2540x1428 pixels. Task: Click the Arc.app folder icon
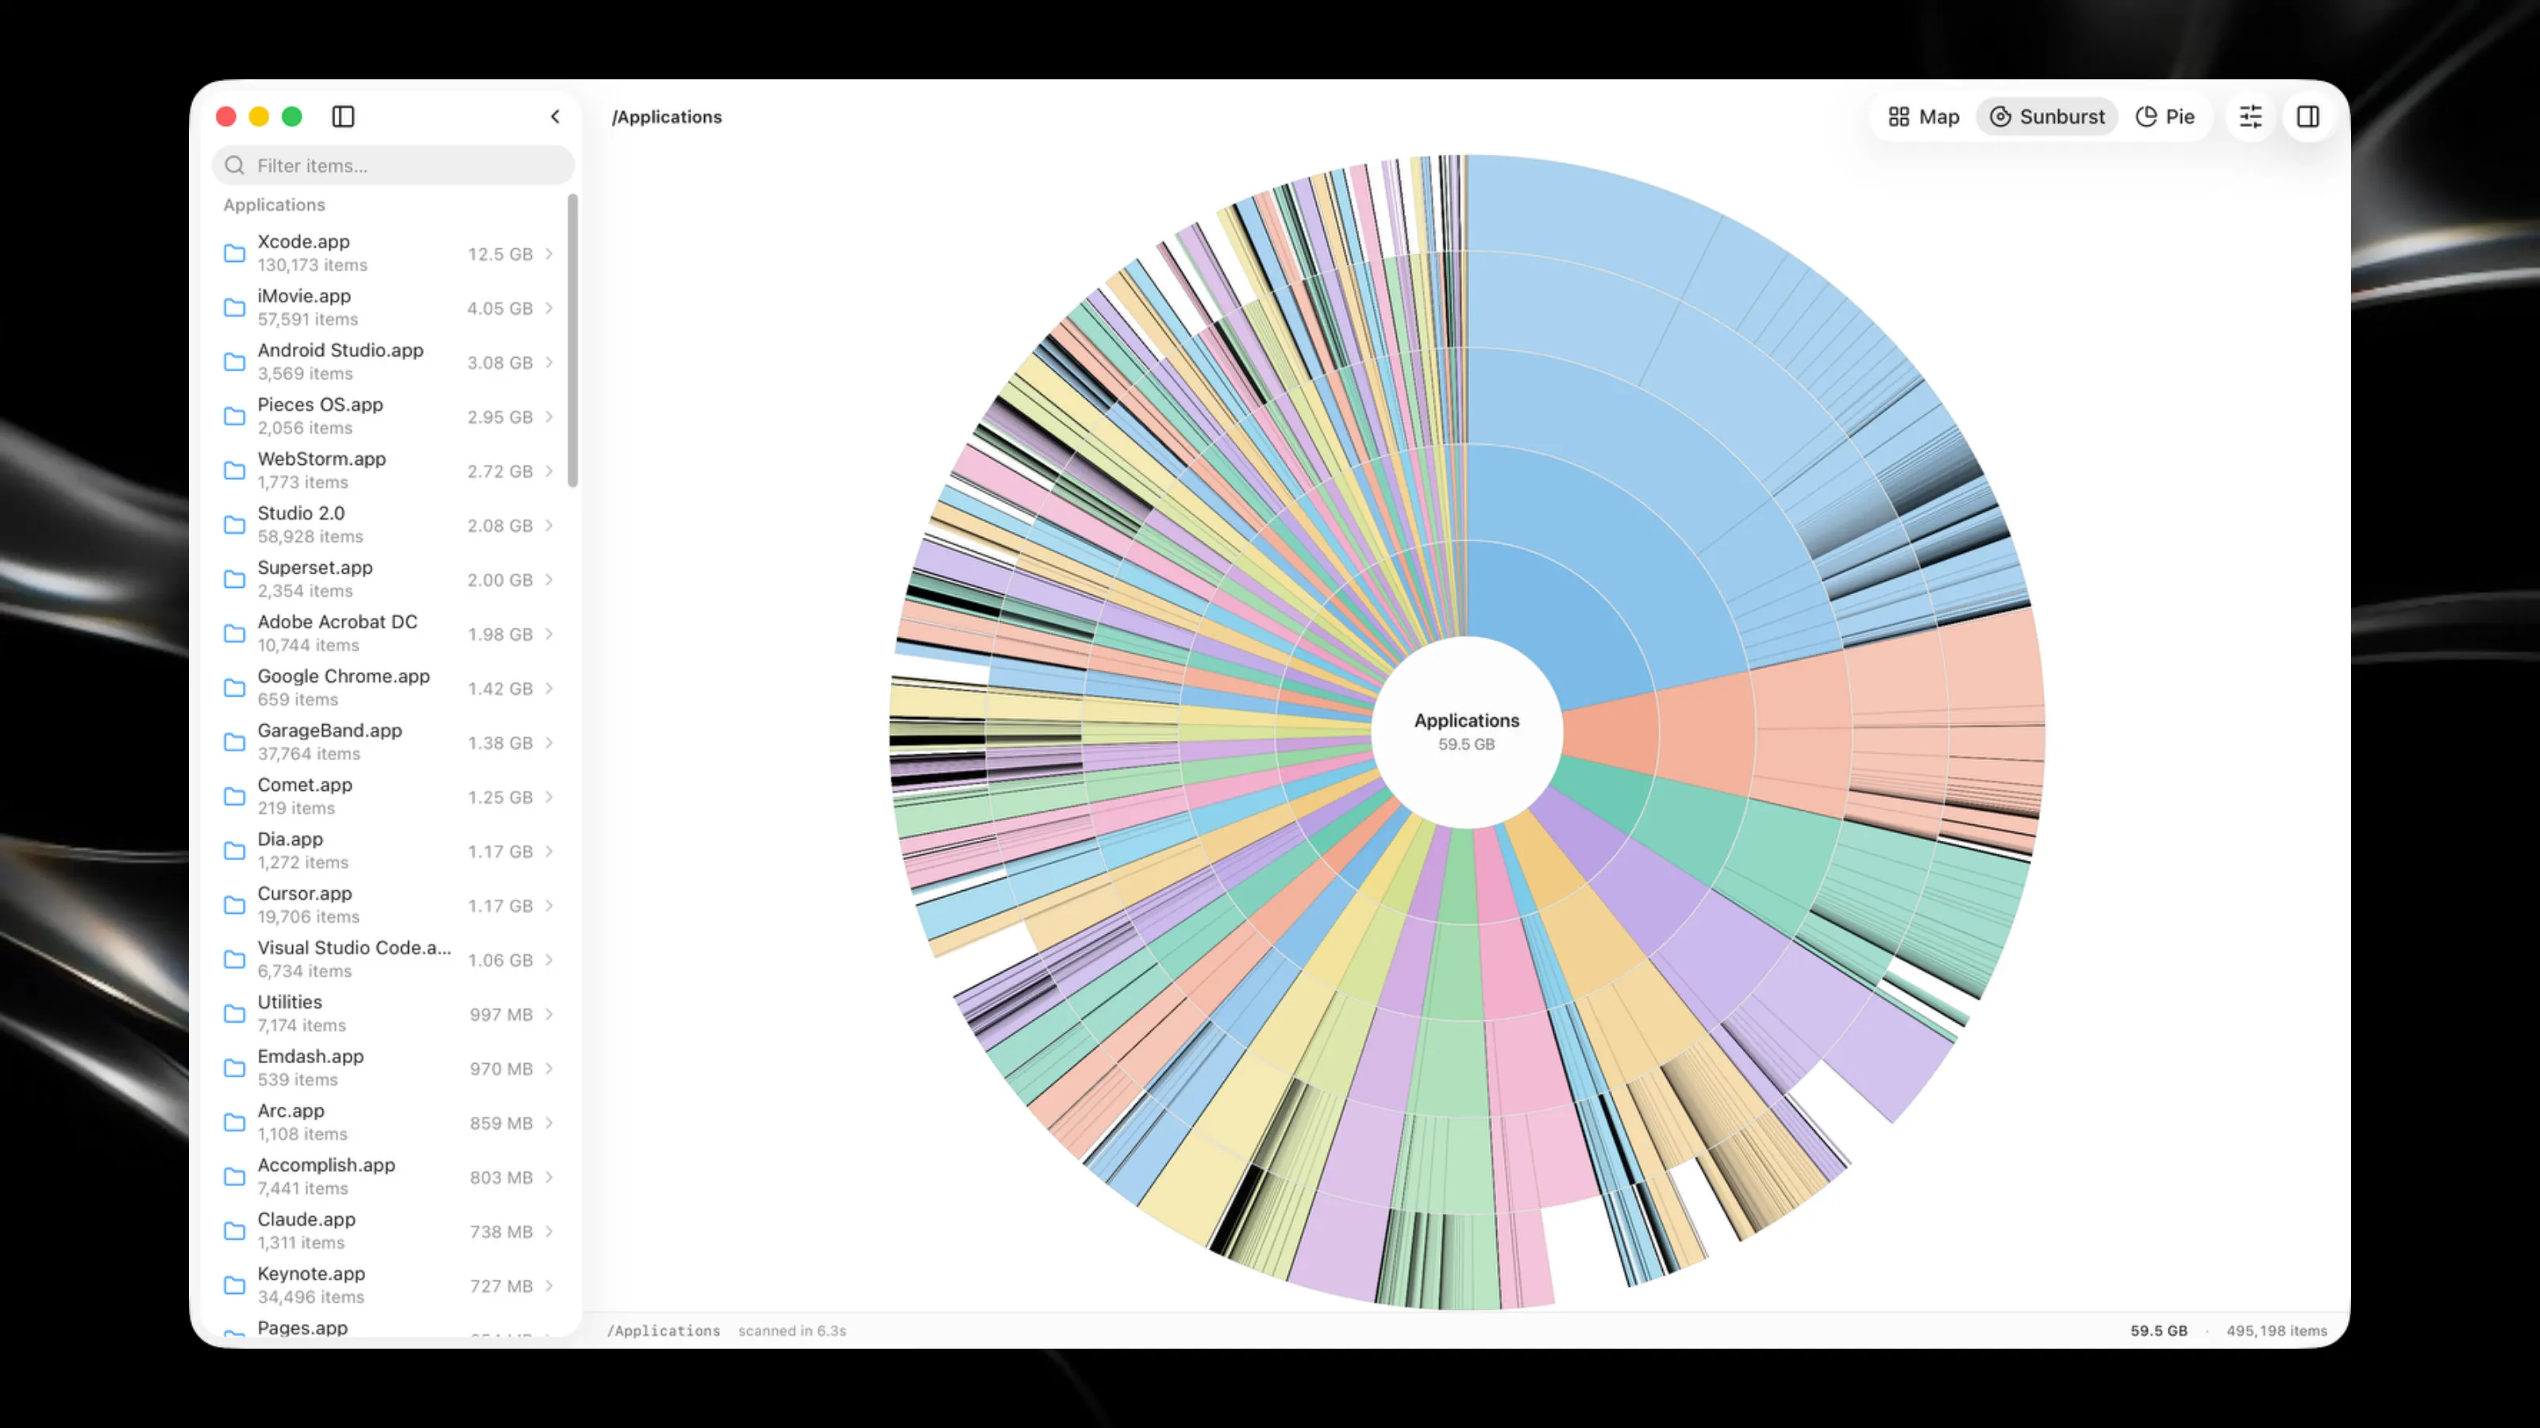point(235,1122)
